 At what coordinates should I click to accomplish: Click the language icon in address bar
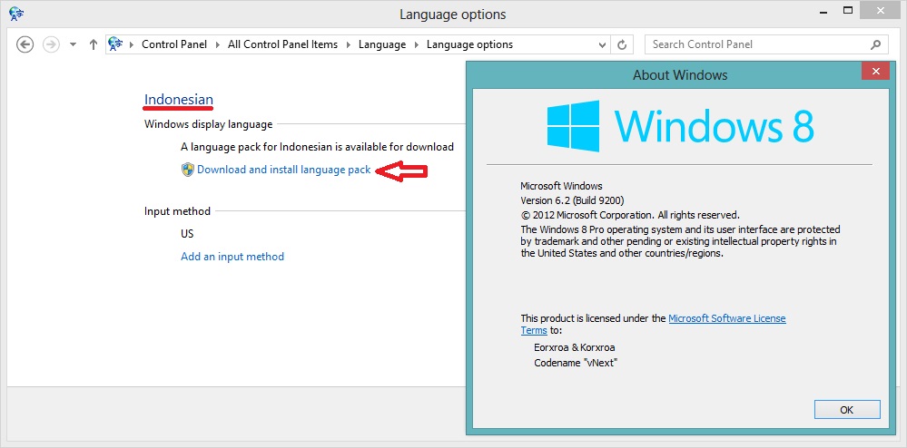116,44
